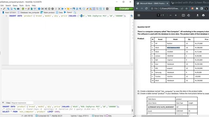Jump to last row with the Last icon
The image size is (209, 117).
click(46, 9)
